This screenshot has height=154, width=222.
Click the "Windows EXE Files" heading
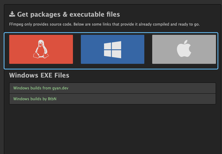(x=39, y=75)
